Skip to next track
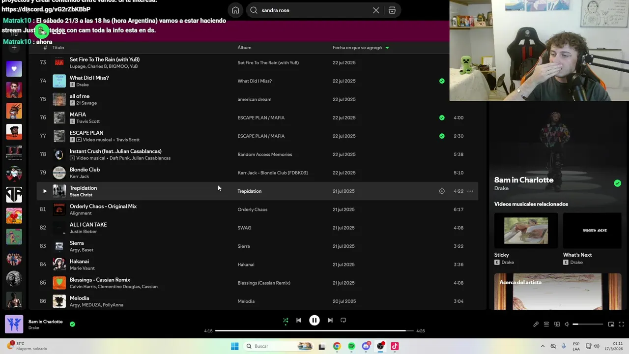Viewport: 629px width, 354px height. tap(330, 321)
